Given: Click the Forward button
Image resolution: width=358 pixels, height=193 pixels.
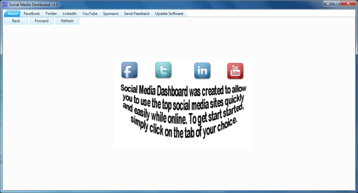Looking at the screenshot, I should click(42, 21).
